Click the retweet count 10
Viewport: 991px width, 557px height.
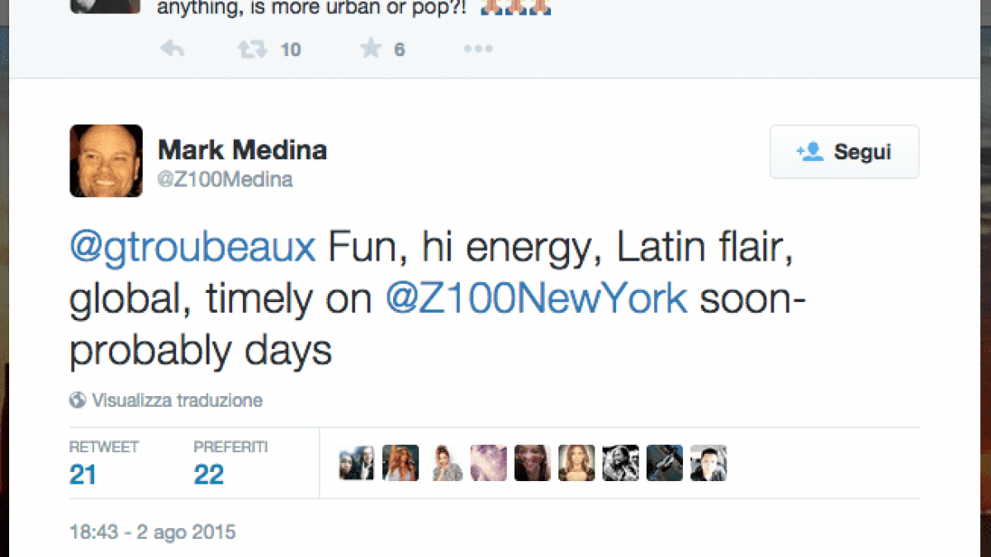(290, 50)
